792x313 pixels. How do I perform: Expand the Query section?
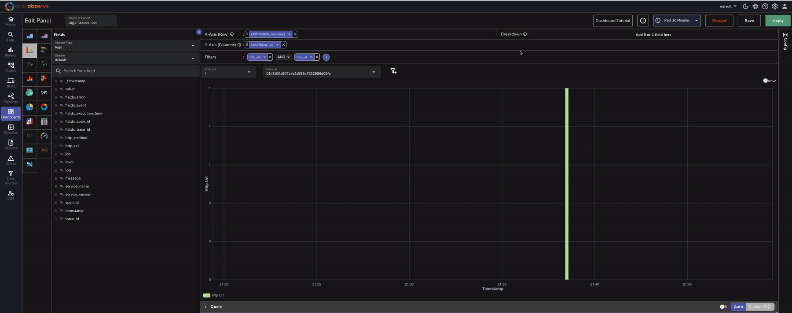pyautogui.click(x=206, y=307)
